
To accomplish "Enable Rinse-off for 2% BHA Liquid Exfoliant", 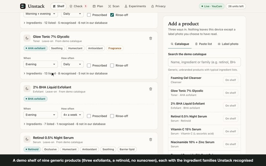I will (112, 116).
